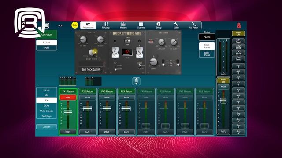Select the Grp 1 mix
The height and width of the screenshot is (158, 282).
[x=238, y=114]
